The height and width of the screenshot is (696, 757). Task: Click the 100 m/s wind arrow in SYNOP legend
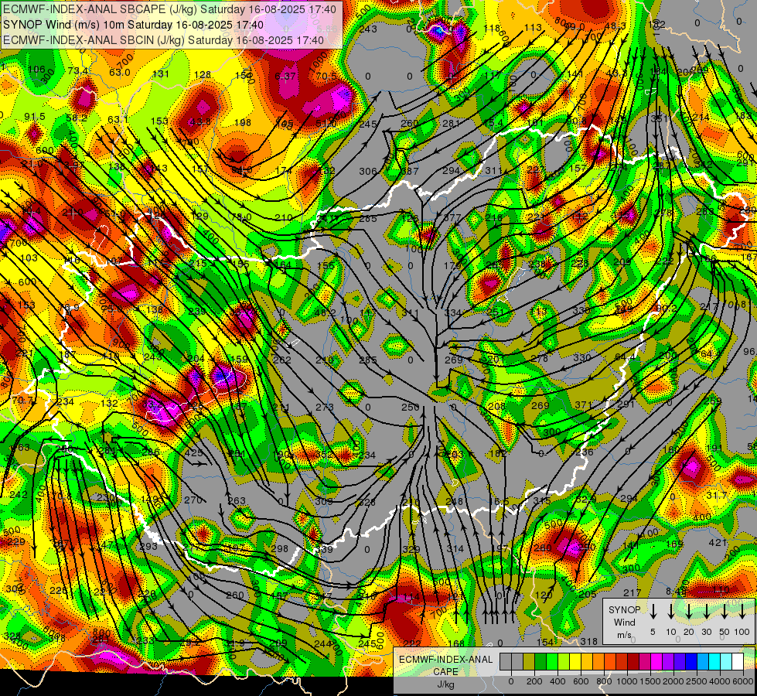(x=742, y=611)
